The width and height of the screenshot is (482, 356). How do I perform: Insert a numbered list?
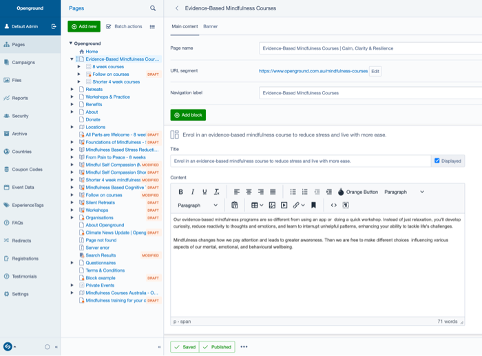[x=305, y=192]
